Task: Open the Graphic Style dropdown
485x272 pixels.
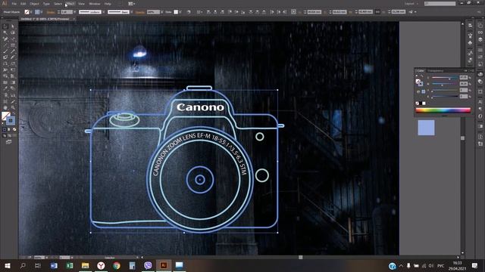Action: (180, 12)
